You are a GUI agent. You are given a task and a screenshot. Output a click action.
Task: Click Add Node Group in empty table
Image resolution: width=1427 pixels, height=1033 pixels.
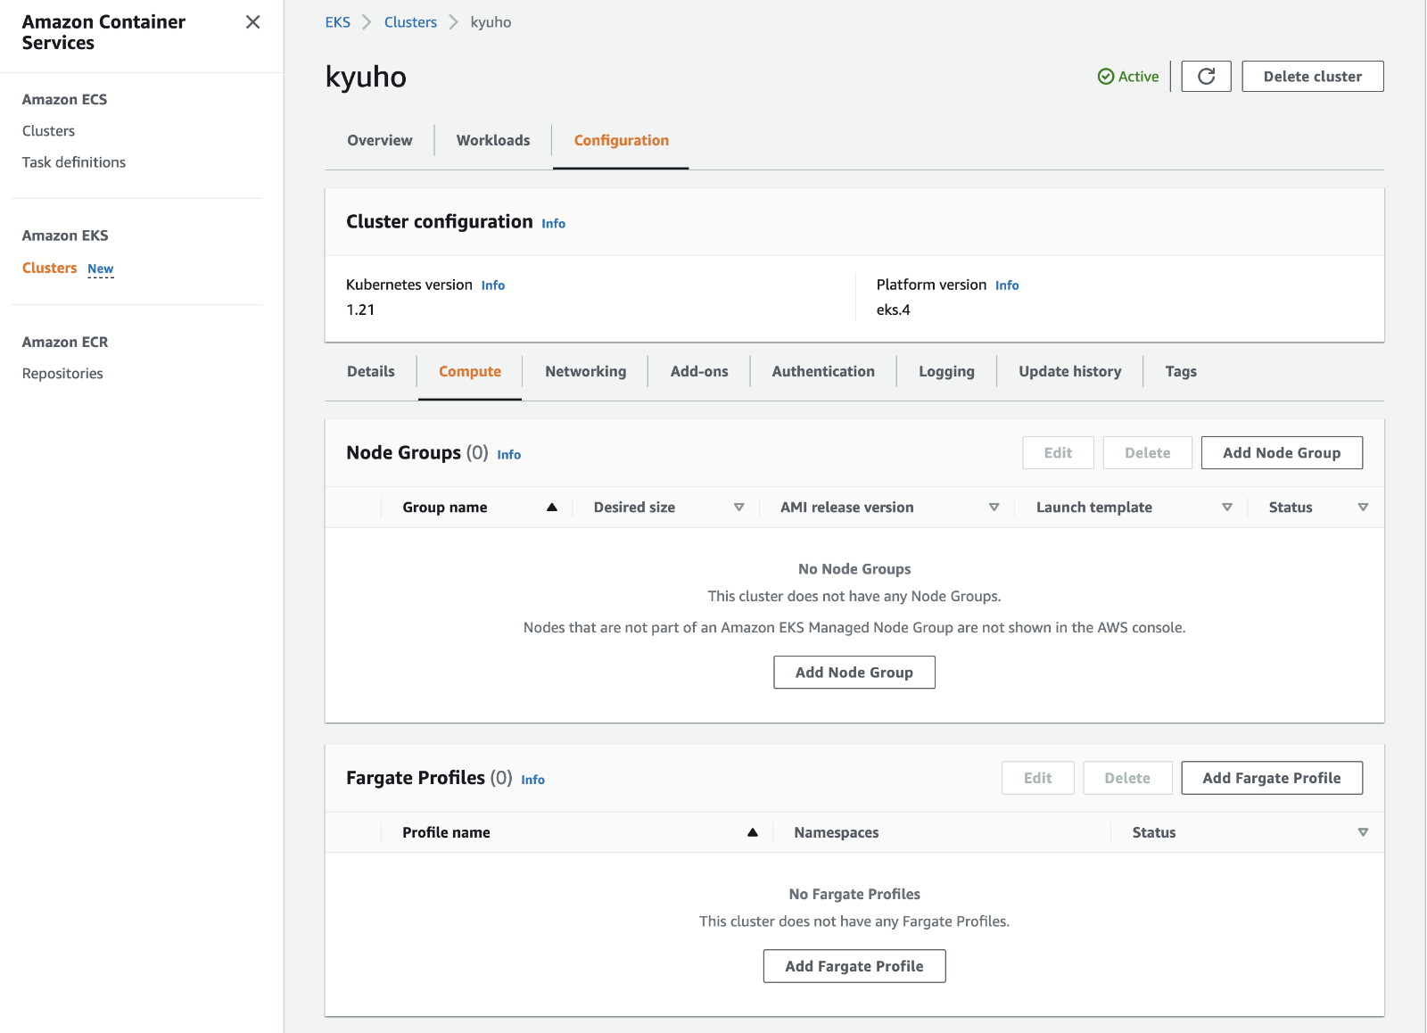[854, 673]
